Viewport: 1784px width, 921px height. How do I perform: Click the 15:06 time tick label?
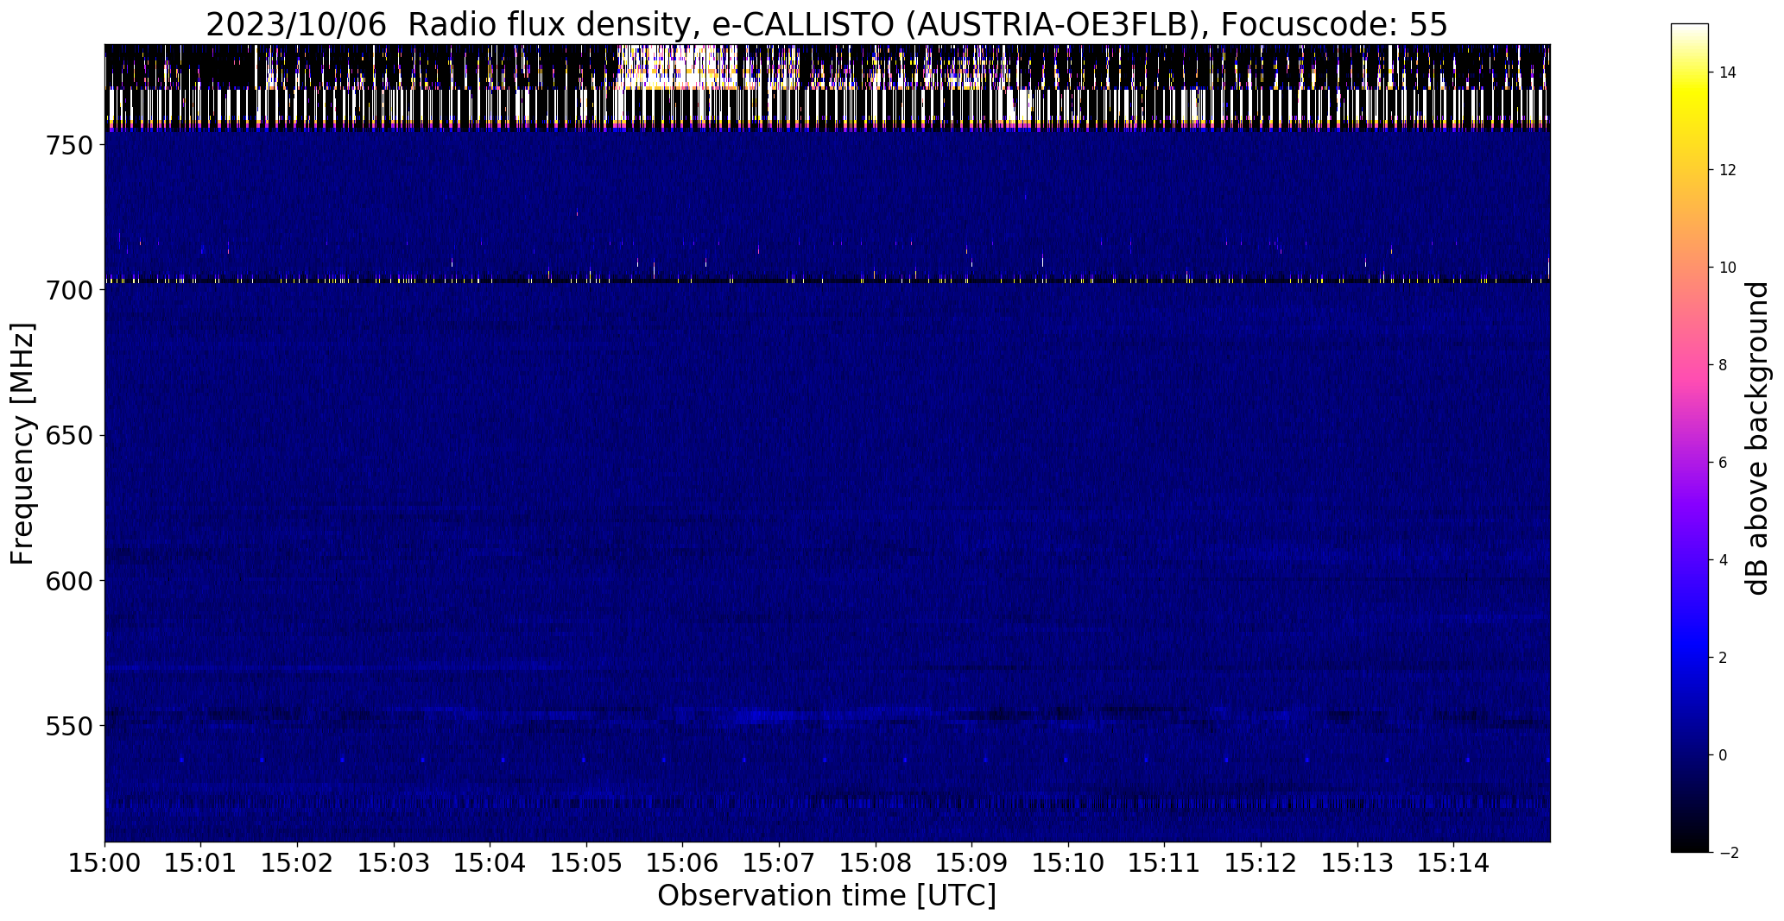pyautogui.click(x=683, y=863)
